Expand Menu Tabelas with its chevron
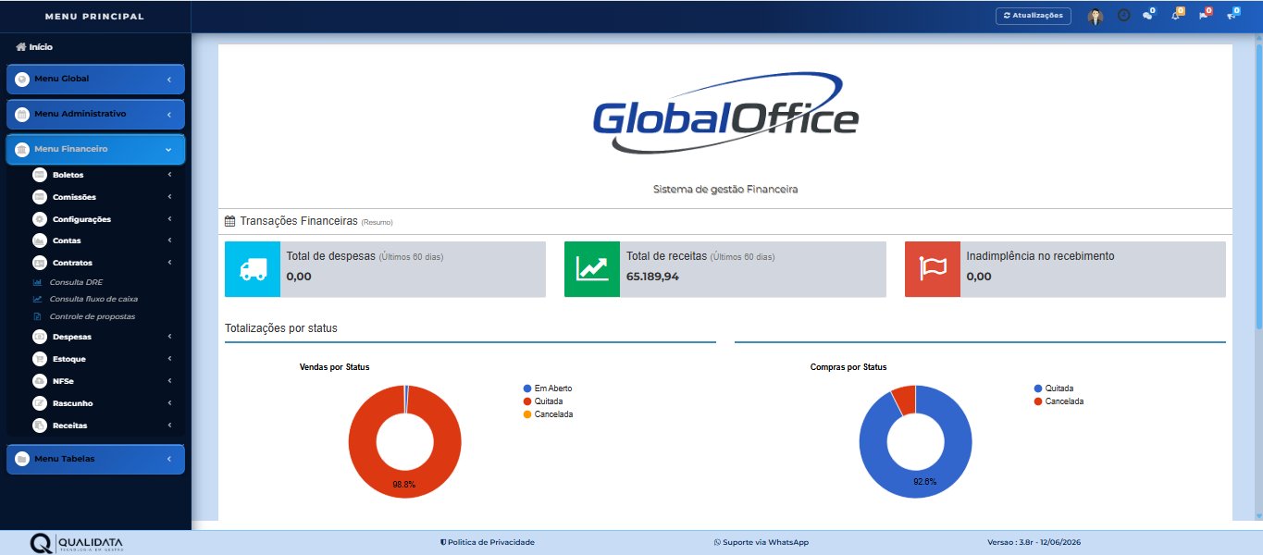1263x555 pixels. tap(169, 459)
